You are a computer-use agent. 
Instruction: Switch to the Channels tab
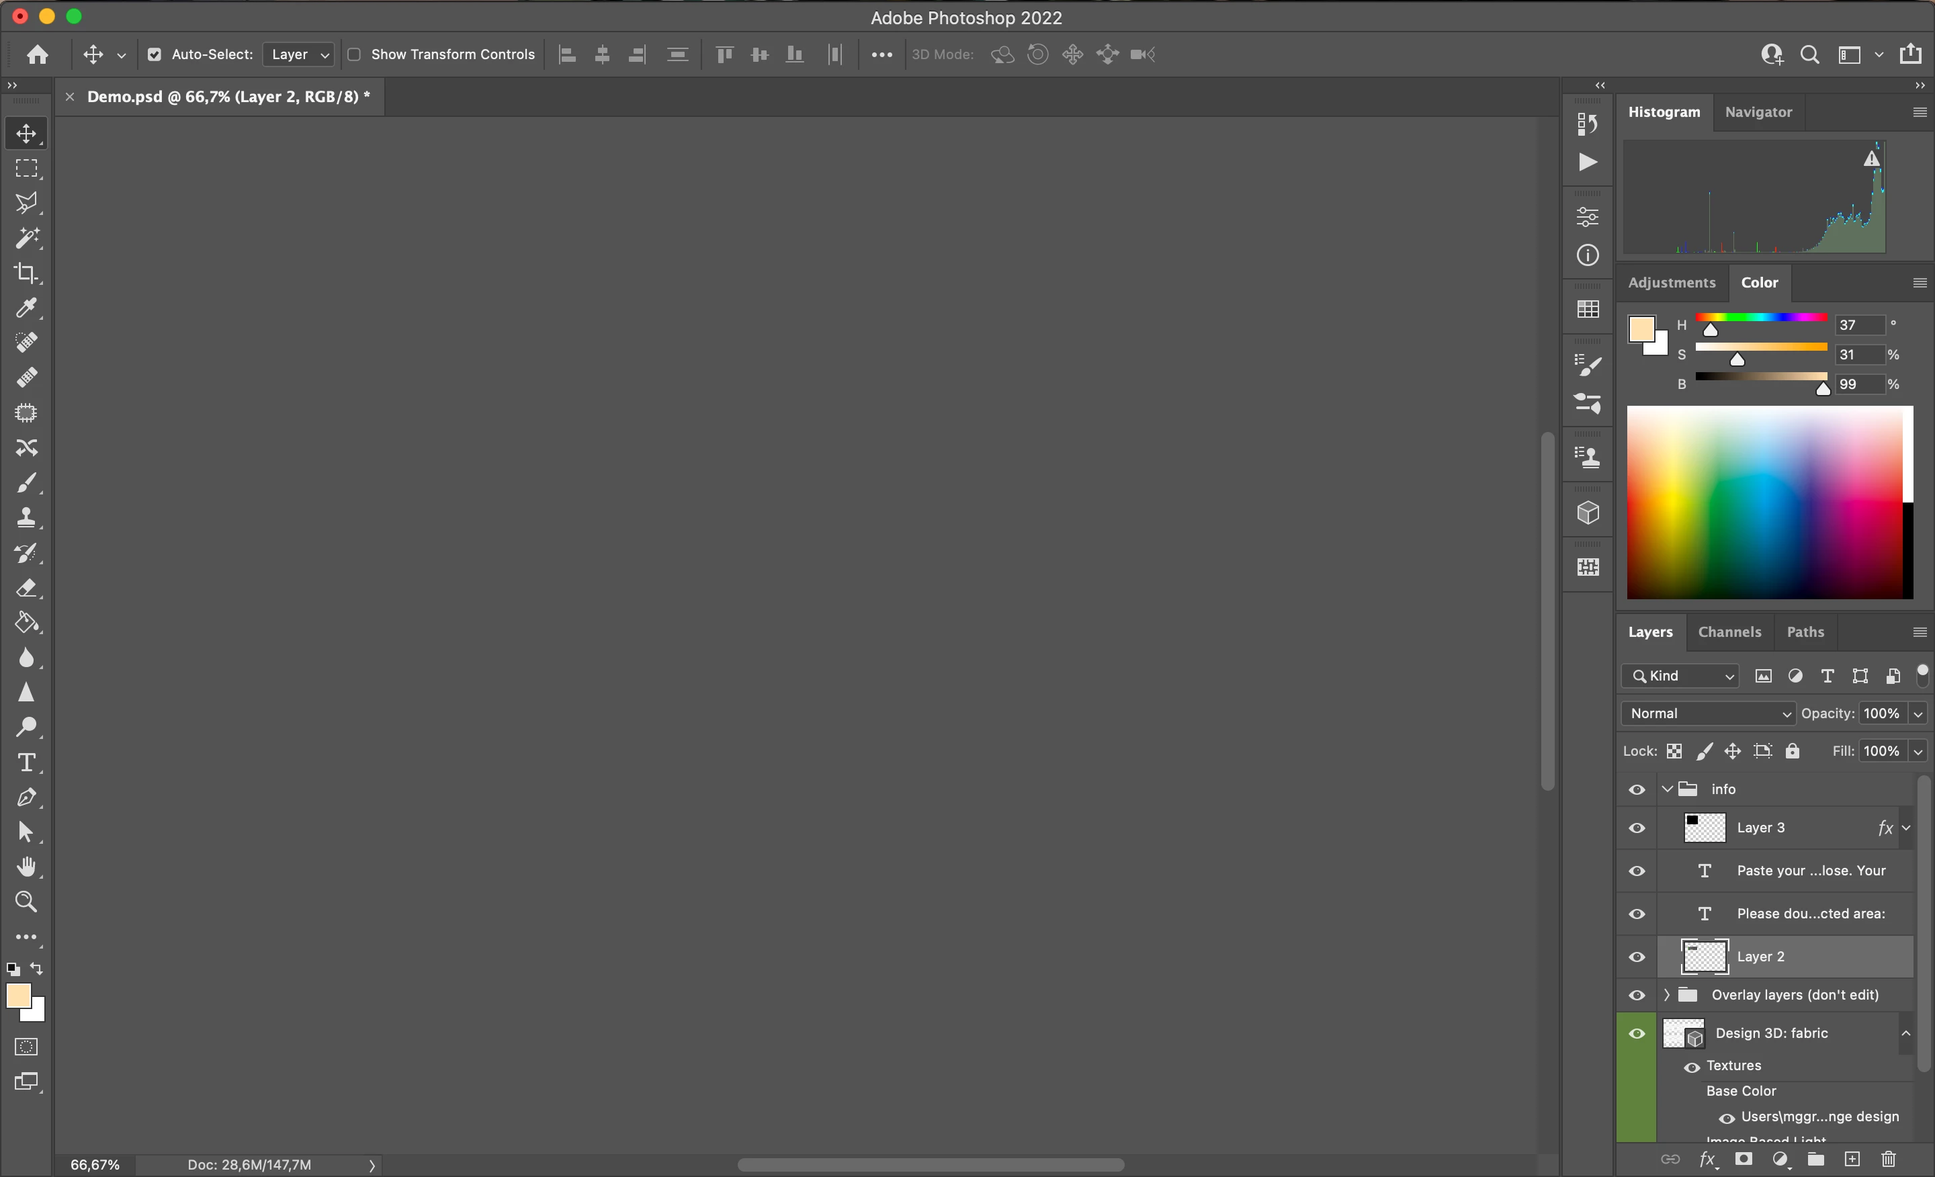coord(1729,632)
